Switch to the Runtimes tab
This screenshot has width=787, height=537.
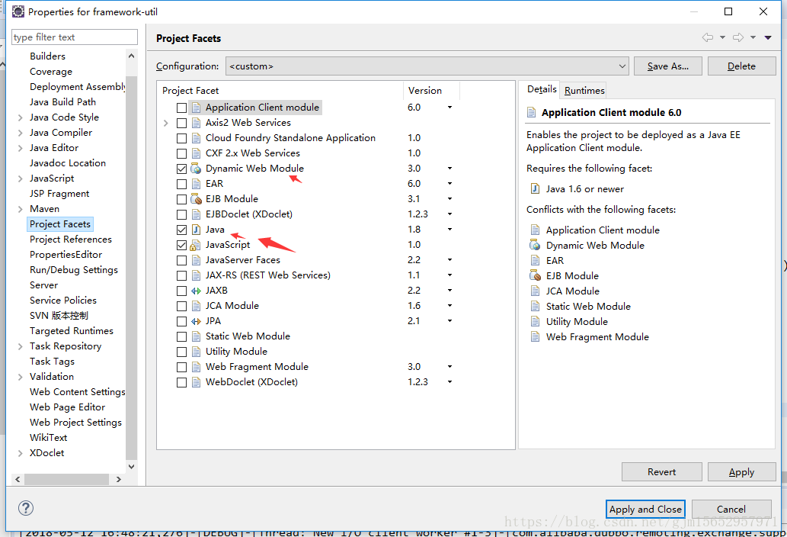[584, 90]
